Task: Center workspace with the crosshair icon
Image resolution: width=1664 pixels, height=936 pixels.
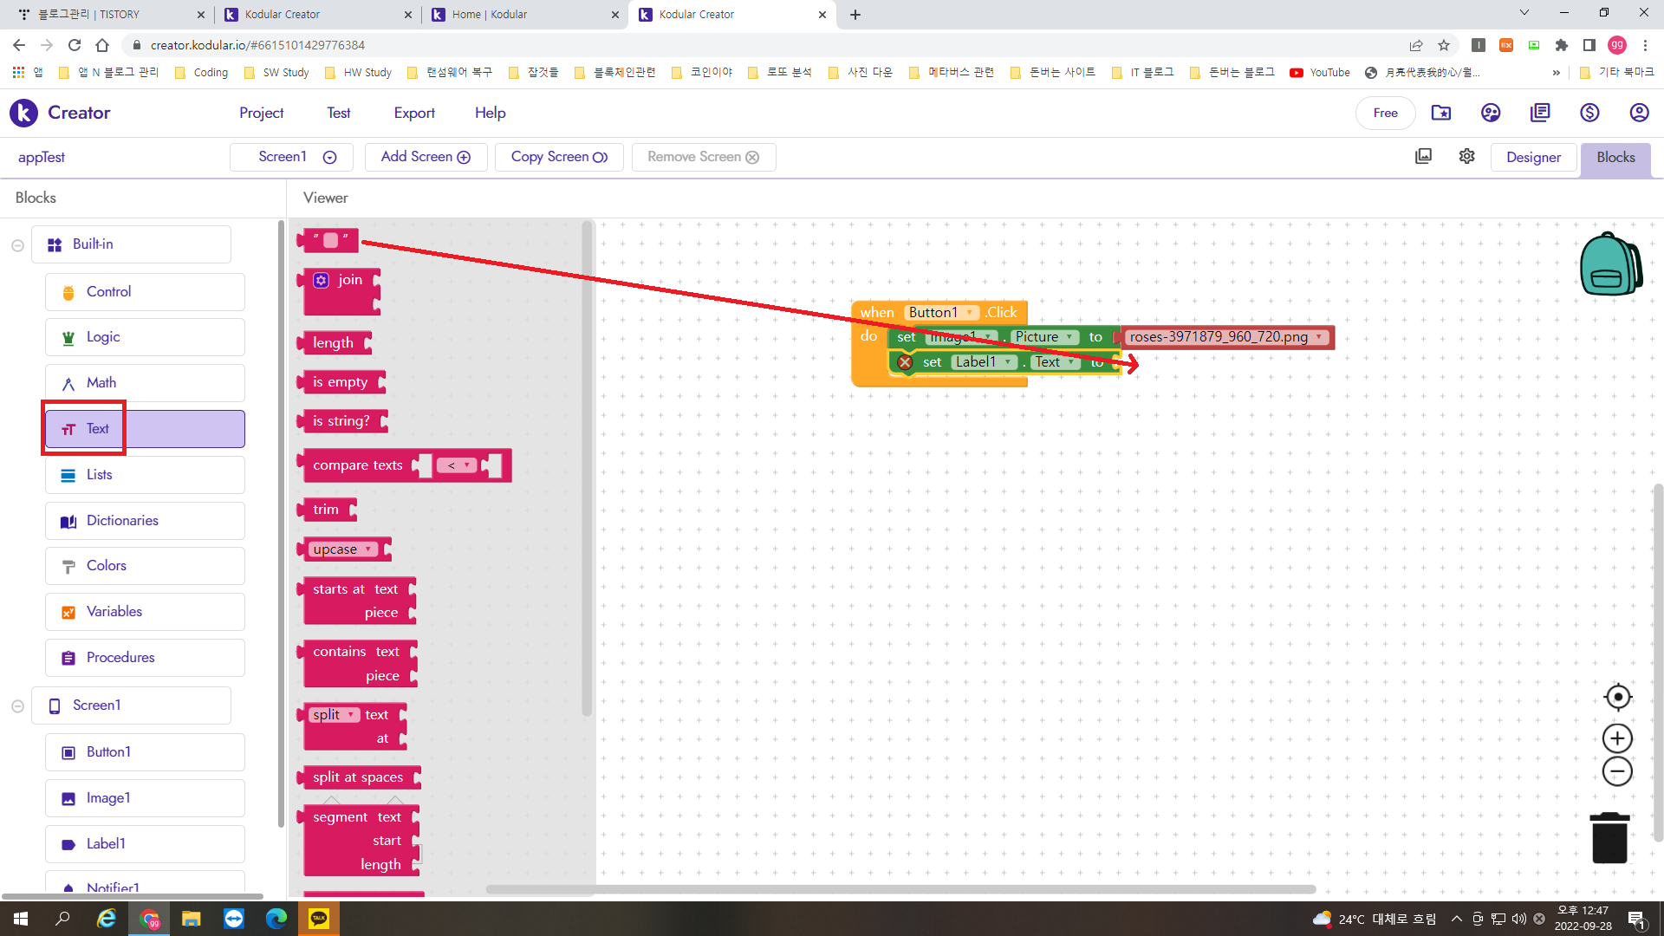Action: (x=1617, y=697)
